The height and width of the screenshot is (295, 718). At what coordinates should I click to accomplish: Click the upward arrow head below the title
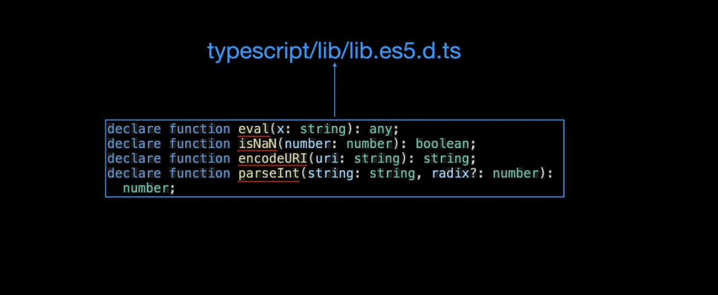tap(335, 66)
